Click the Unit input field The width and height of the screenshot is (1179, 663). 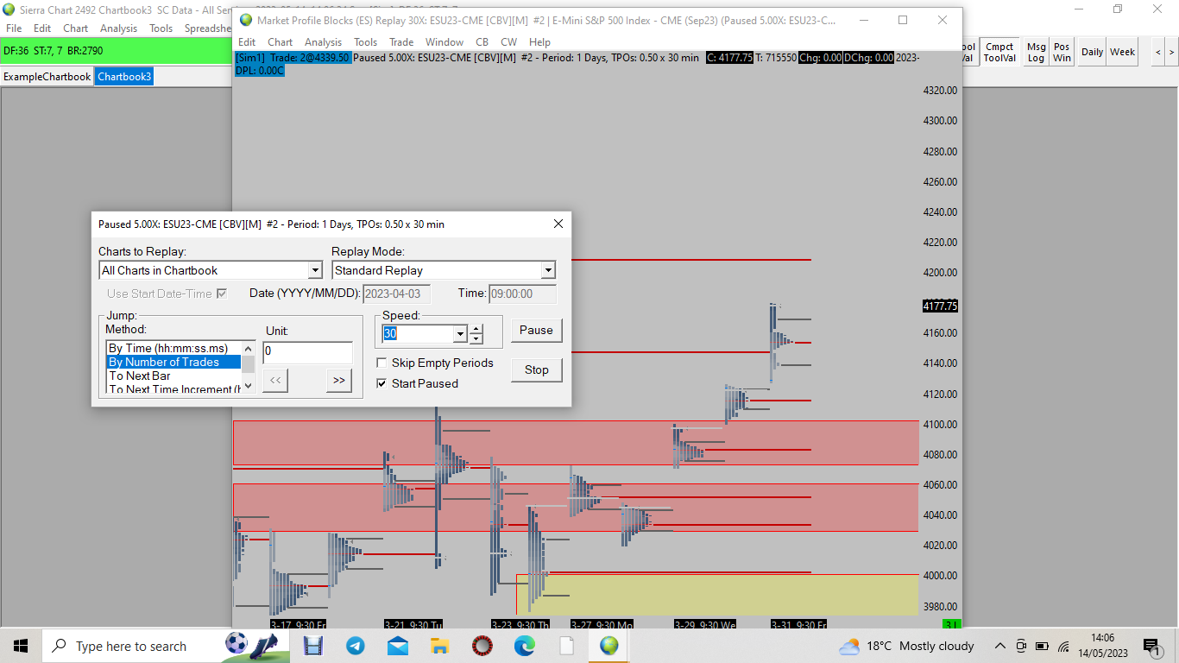[x=307, y=352]
